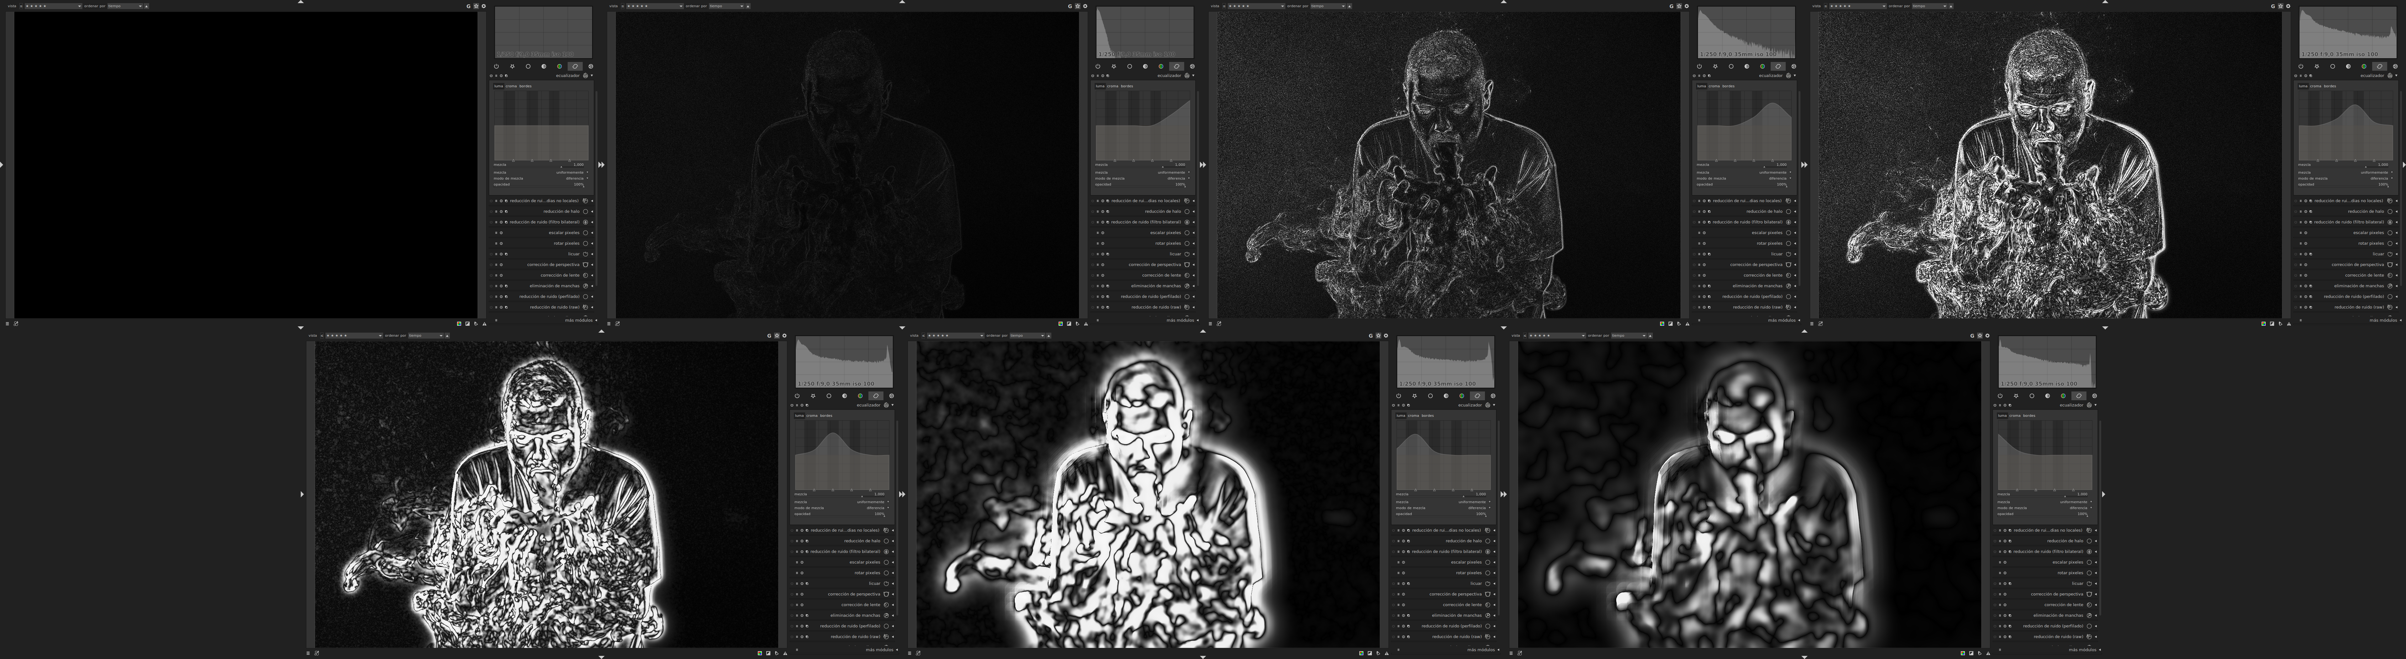Switch to luma tab in all-black window
This screenshot has height=659, width=2406.
tap(499, 86)
